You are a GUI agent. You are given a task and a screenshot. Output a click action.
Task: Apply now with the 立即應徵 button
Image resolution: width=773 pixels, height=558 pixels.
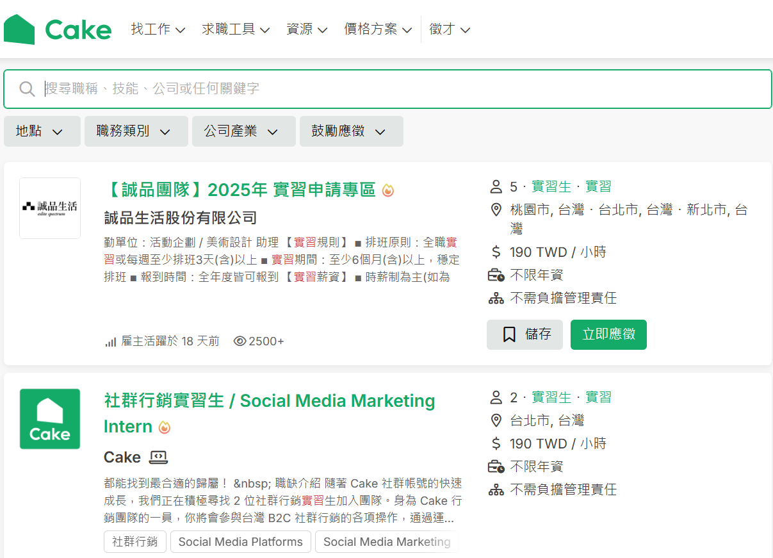pyautogui.click(x=608, y=334)
